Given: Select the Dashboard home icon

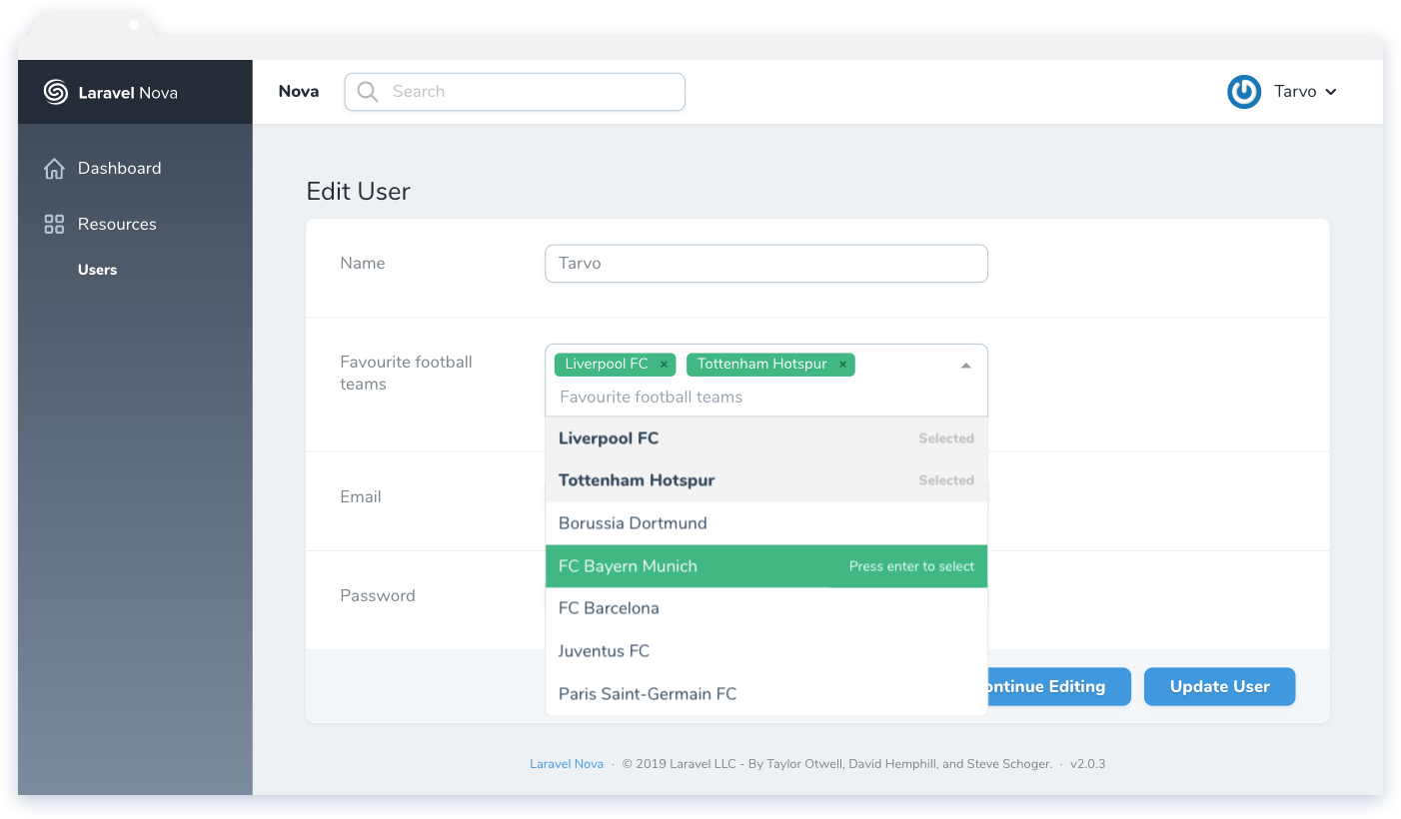Looking at the screenshot, I should [54, 168].
